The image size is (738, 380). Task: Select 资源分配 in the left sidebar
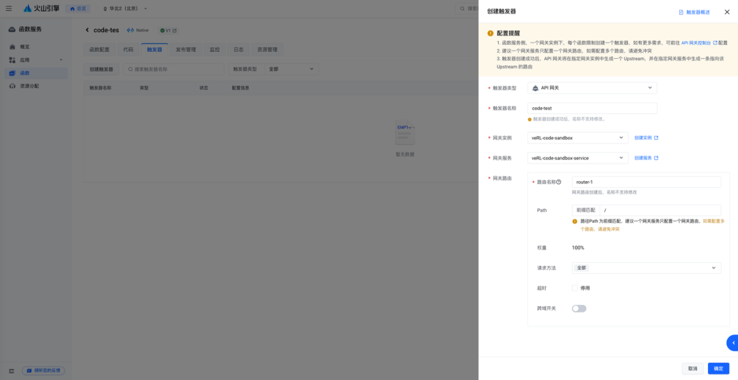pyautogui.click(x=29, y=86)
